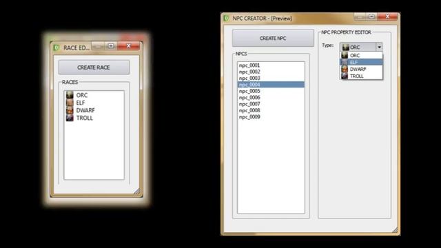441x248 pixels.
Task: Choose ORC from the Type dropdown list
Action: point(361,55)
